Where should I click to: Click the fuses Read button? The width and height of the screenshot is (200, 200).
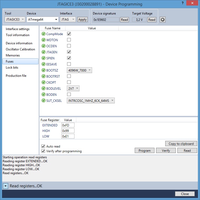point(187,150)
